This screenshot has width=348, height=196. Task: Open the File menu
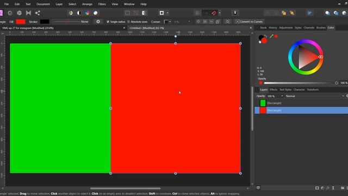[7, 4]
